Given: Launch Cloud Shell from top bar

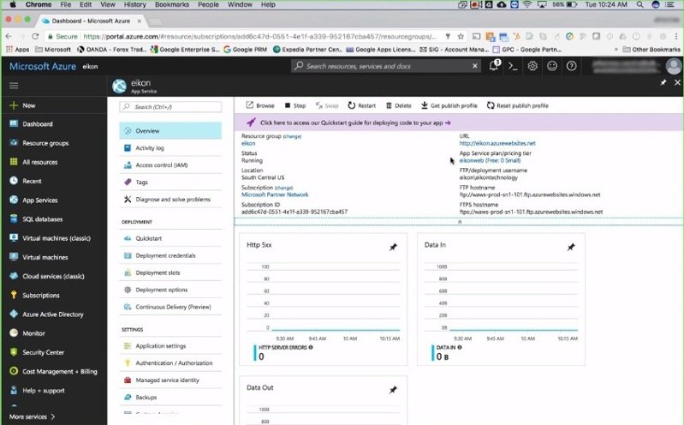Looking at the screenshot, I should click(x=513, y=66).
